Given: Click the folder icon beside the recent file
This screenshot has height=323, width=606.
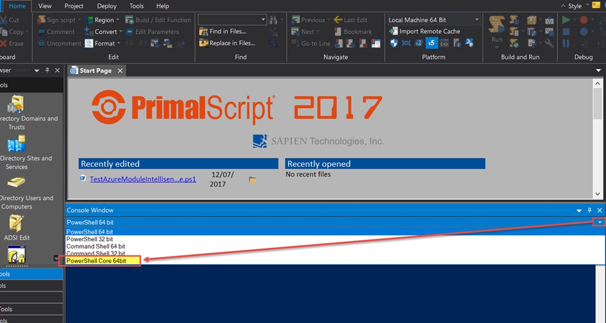Looking at the screenshot, I should click(x=252, y=180).
